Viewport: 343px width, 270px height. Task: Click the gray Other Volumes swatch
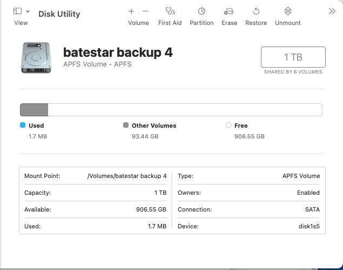126,125
